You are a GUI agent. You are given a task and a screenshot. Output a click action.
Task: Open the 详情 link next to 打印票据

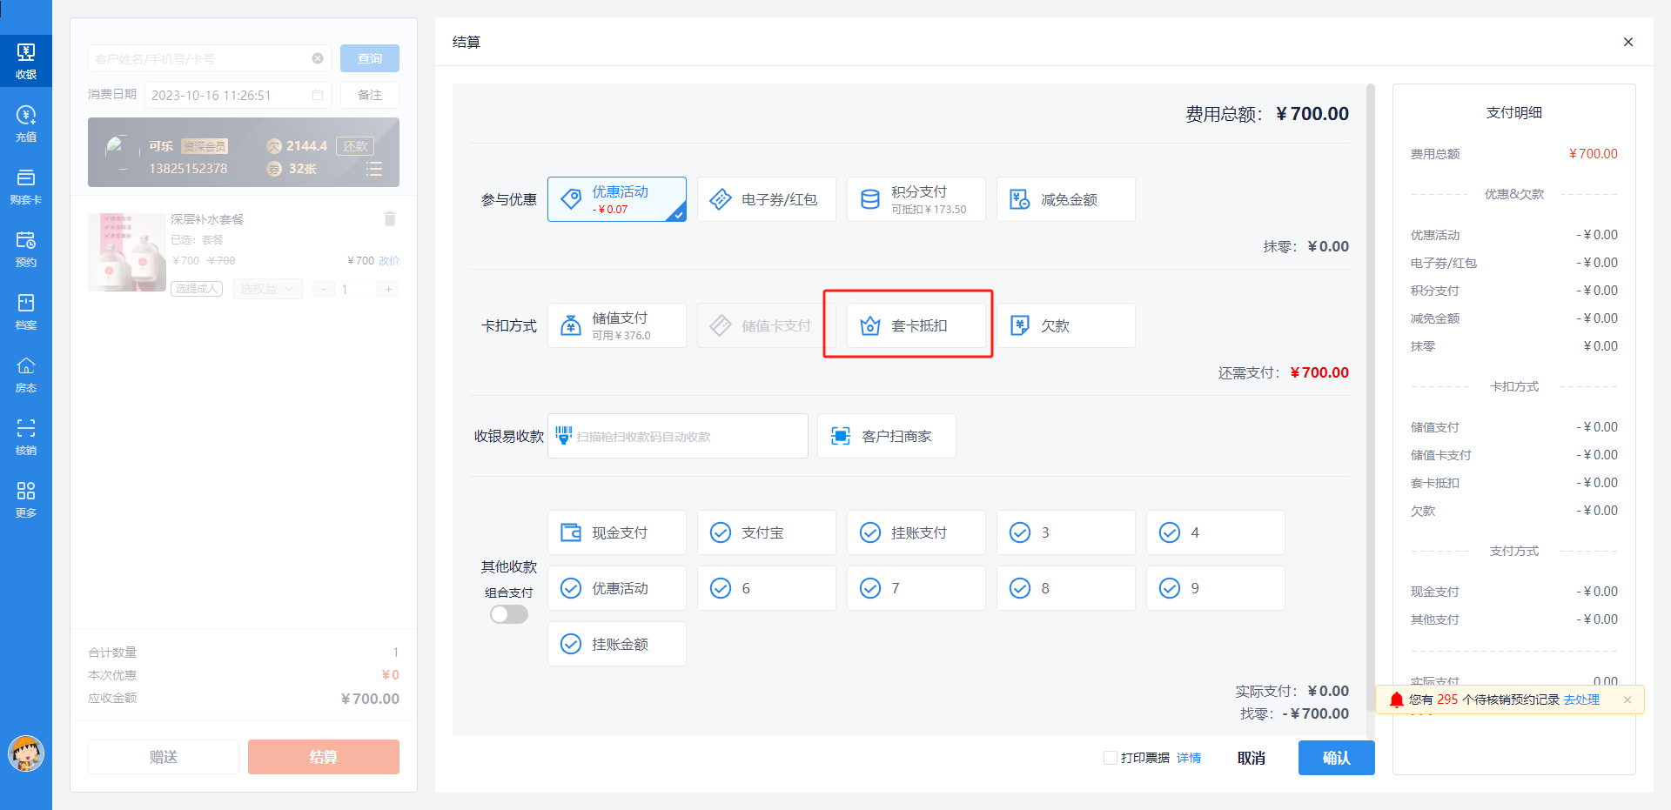(x=1189, y=758)
